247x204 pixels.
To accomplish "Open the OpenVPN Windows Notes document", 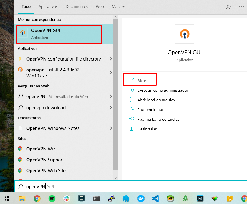I will (53, 128).
